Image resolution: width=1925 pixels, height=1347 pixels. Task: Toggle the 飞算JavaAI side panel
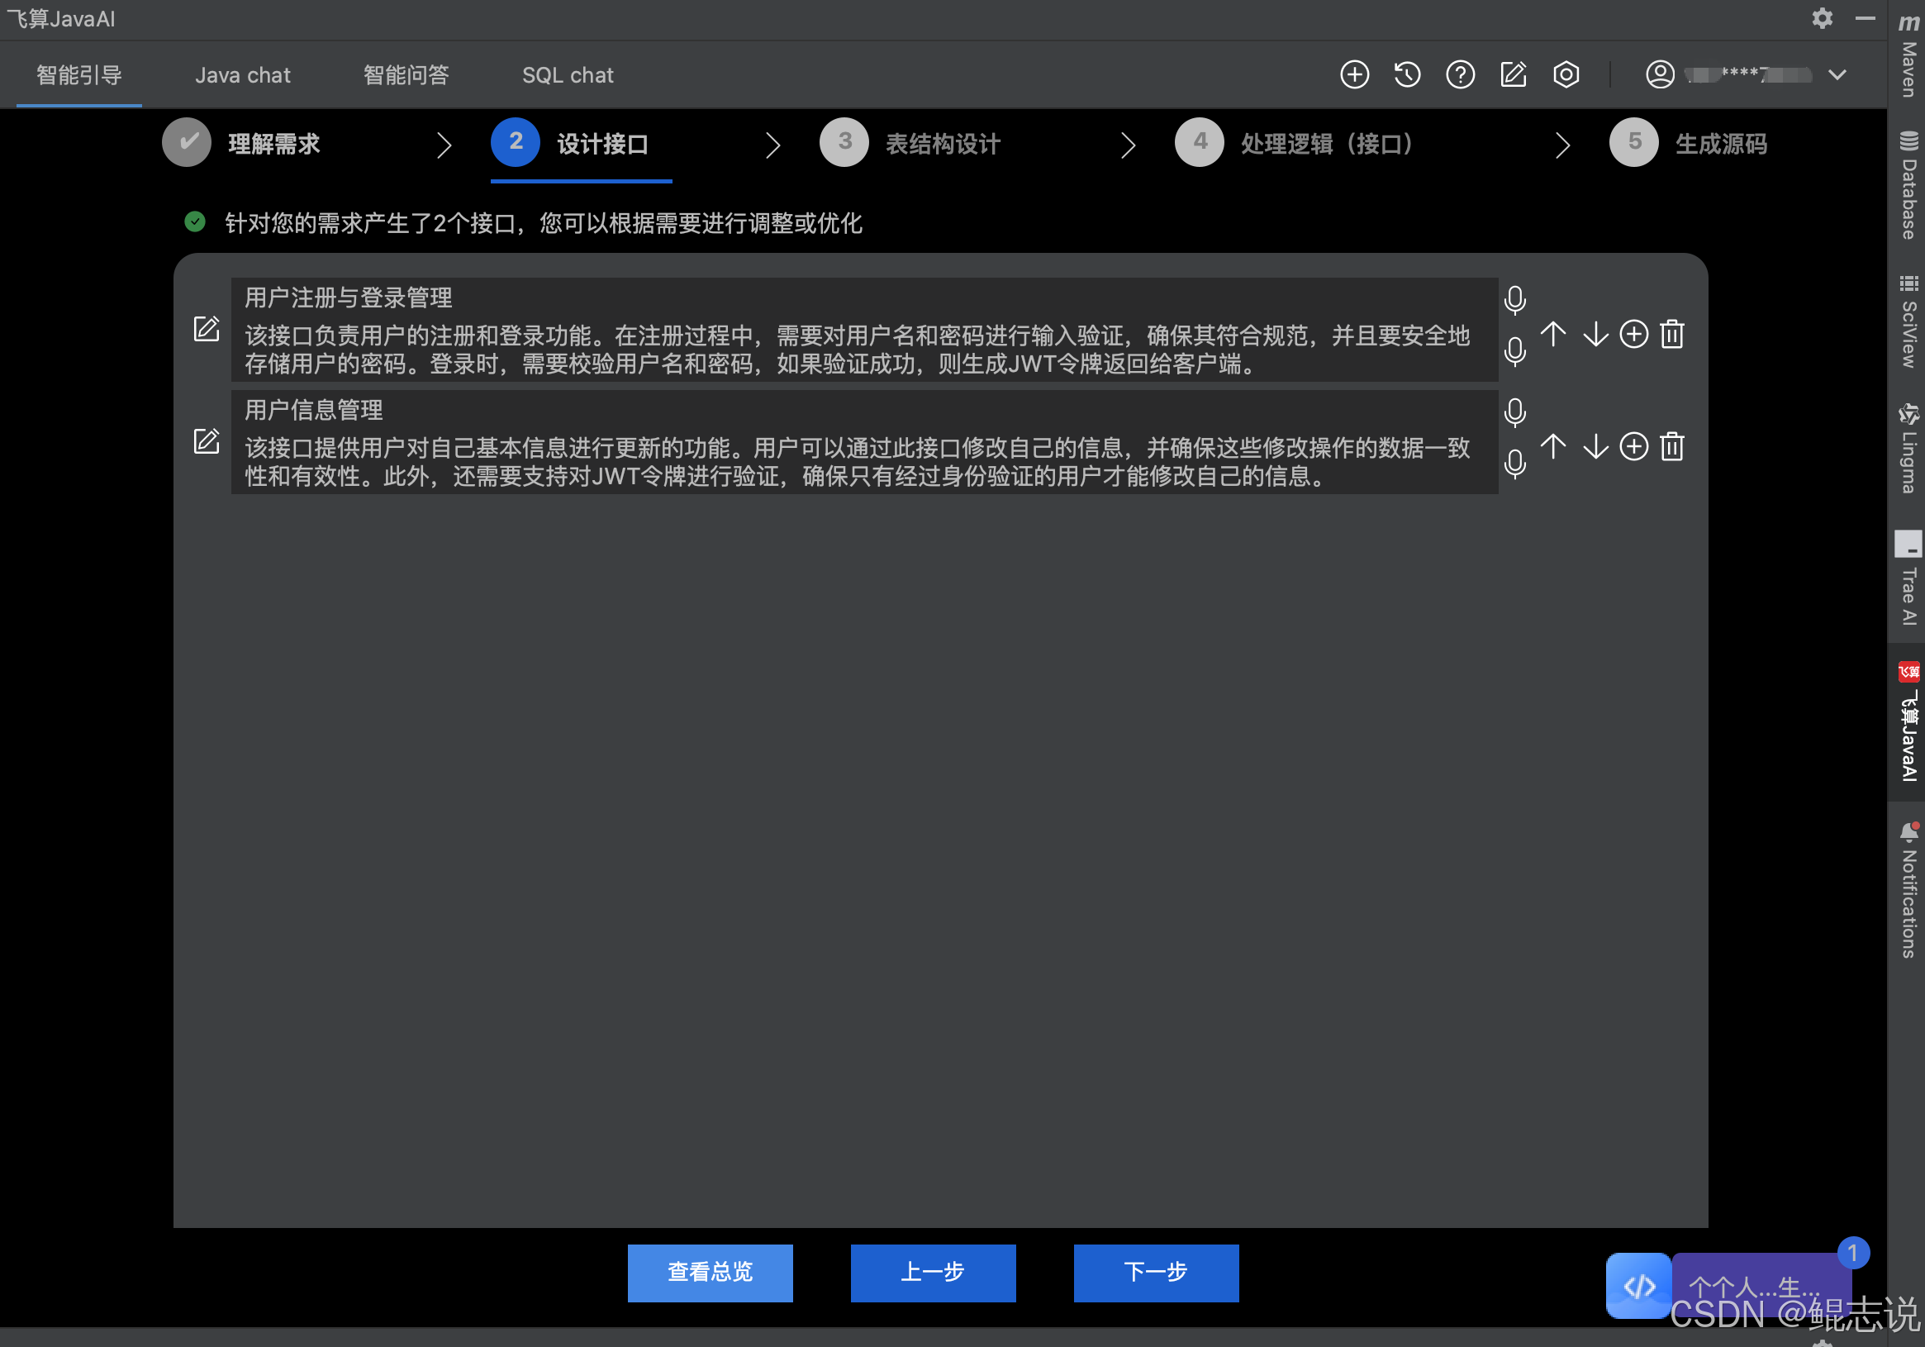click(1908, 721)
